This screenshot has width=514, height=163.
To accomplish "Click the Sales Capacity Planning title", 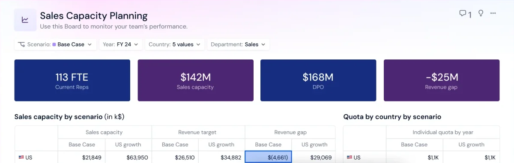I will [x=94, y=16].
